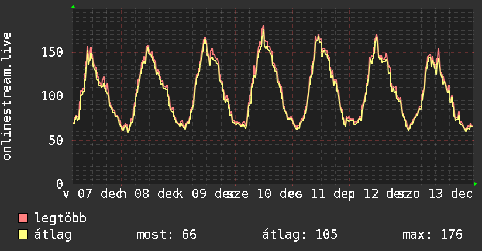Select the legtöbb legend label

60,218
